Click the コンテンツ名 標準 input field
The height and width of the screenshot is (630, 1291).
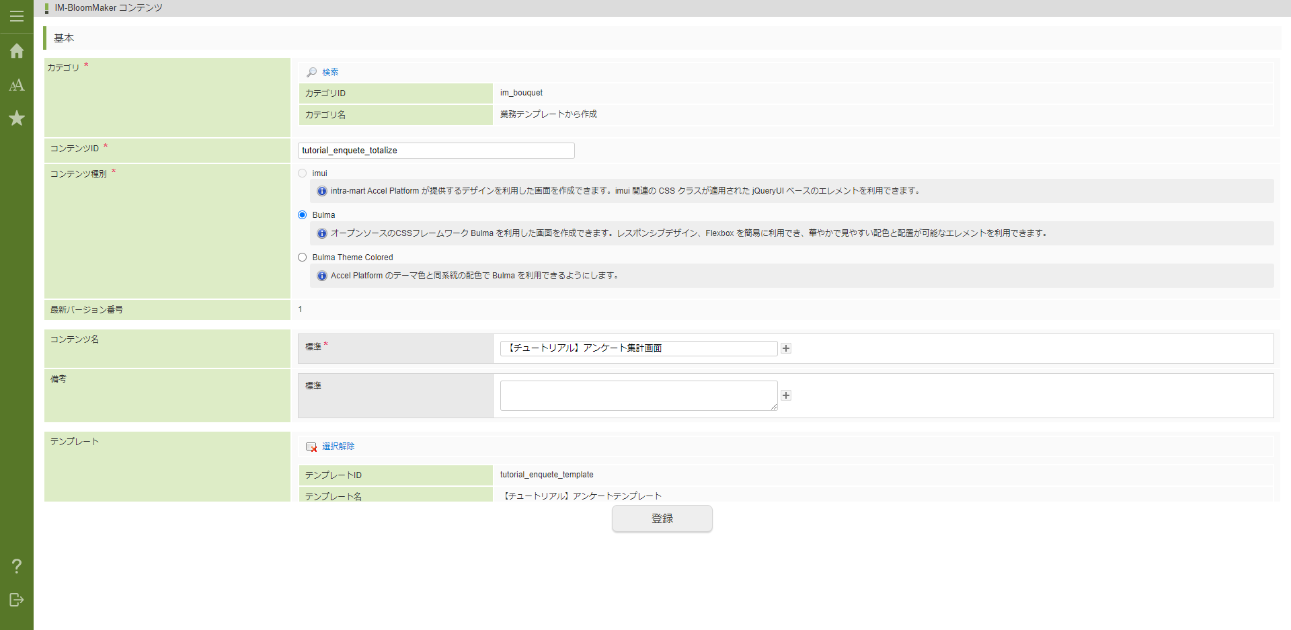pyautogui.click(x=639, y=348)
